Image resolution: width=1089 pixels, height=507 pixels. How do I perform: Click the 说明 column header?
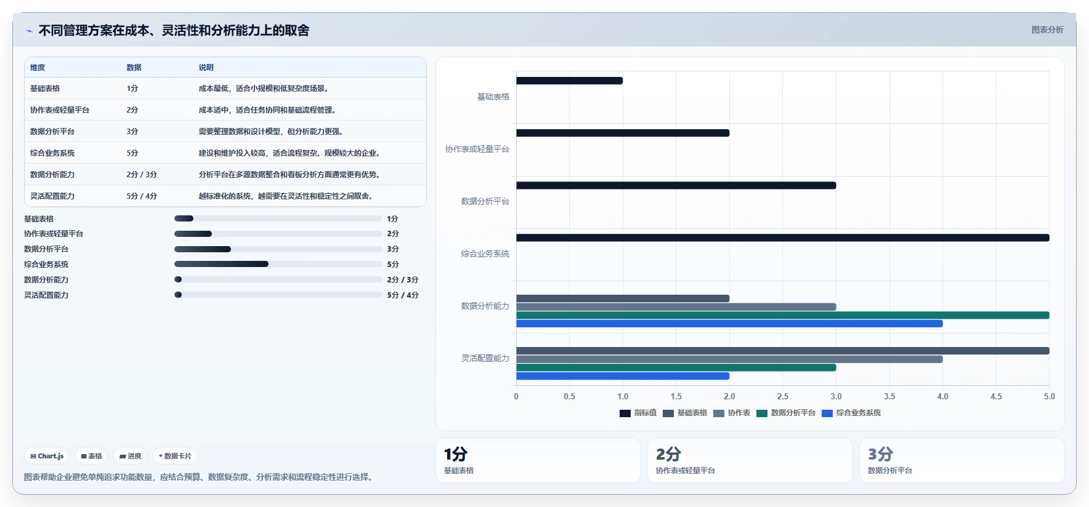click(206, 67)
